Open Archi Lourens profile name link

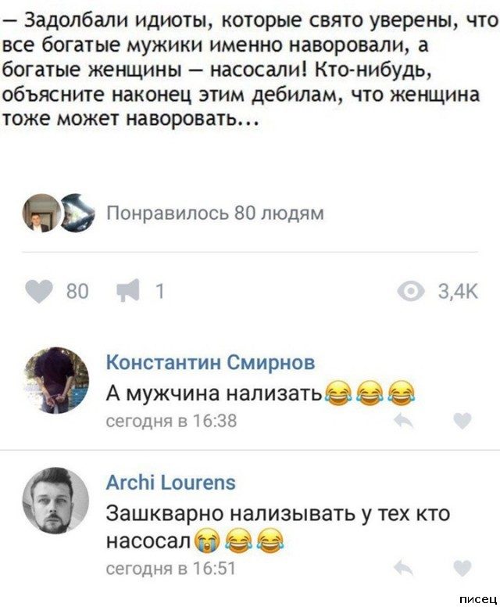tap(171, 483)
